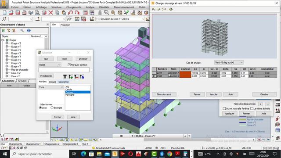This screenshot has width=281, height=158.
Task: Open the Cas de charge Vent 45 deg dropdown
Action: 229,62
